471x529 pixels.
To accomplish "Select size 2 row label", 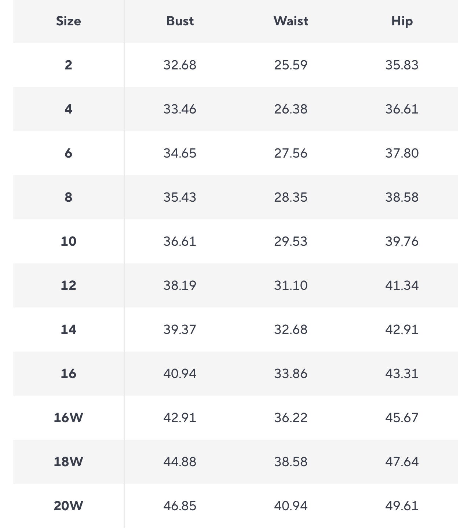I will pyautogui.click(x=69, y=65).
